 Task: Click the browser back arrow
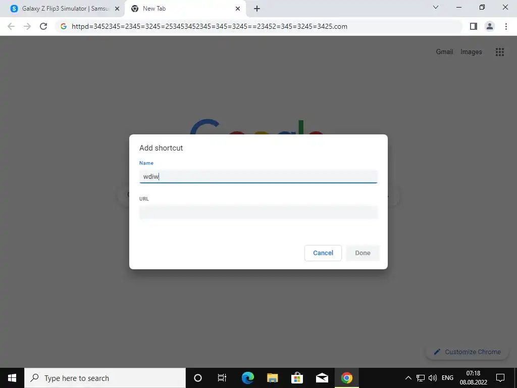tap(11, 26)
